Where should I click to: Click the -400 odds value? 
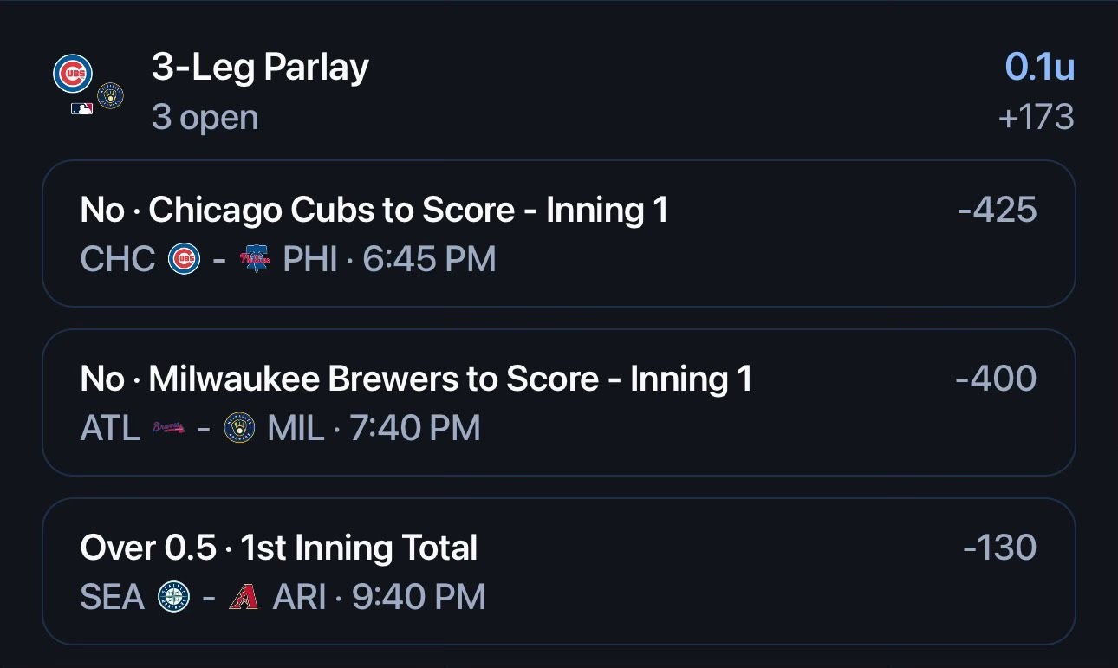[x=996, y=379]
